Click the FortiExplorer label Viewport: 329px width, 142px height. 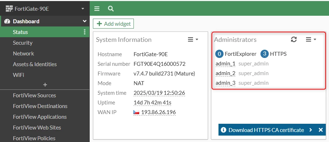[x=240, y=54]
